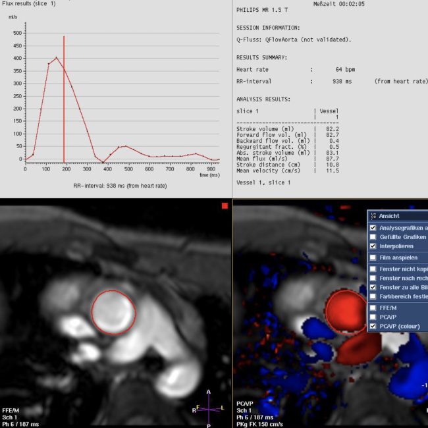
Task: Select PCA/P image type in menu
Action: pyautogui.click(x=373, y=317)
